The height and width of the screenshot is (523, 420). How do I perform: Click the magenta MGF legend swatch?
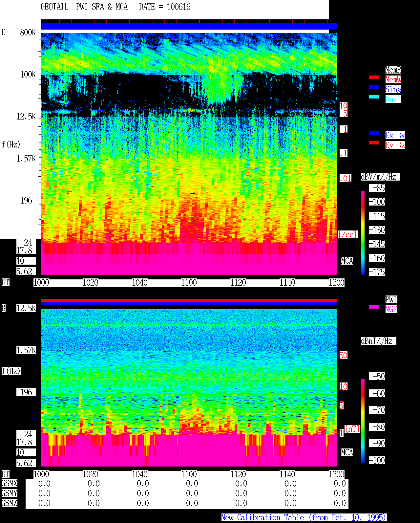[374, 307]
